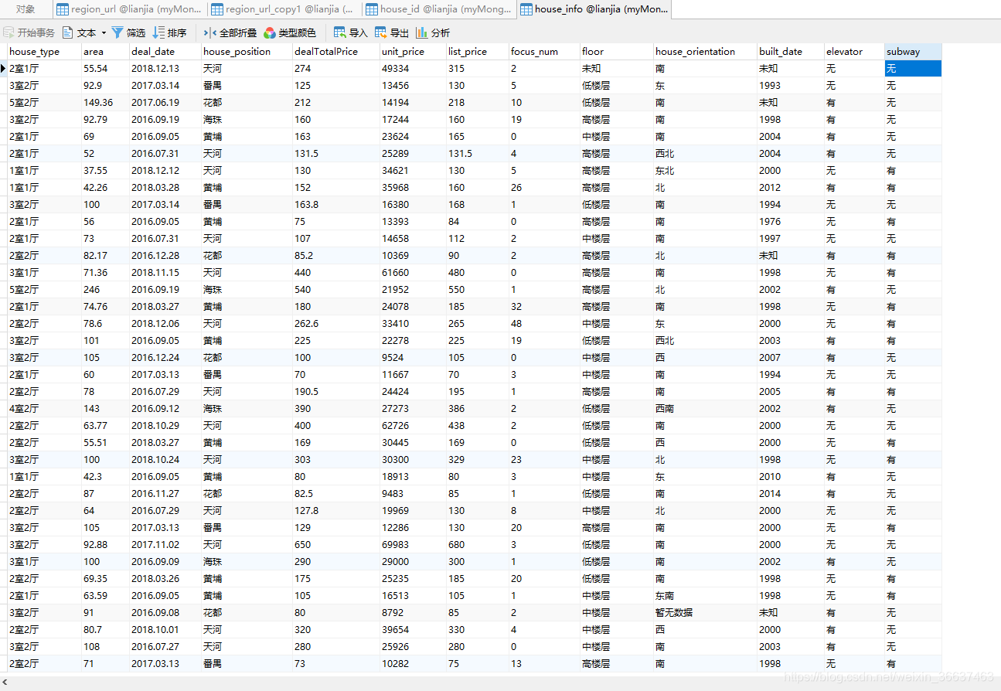Screen dimensions: 1001x691
Task: Click the Text (文本) view icon
Action: (68, 32)
